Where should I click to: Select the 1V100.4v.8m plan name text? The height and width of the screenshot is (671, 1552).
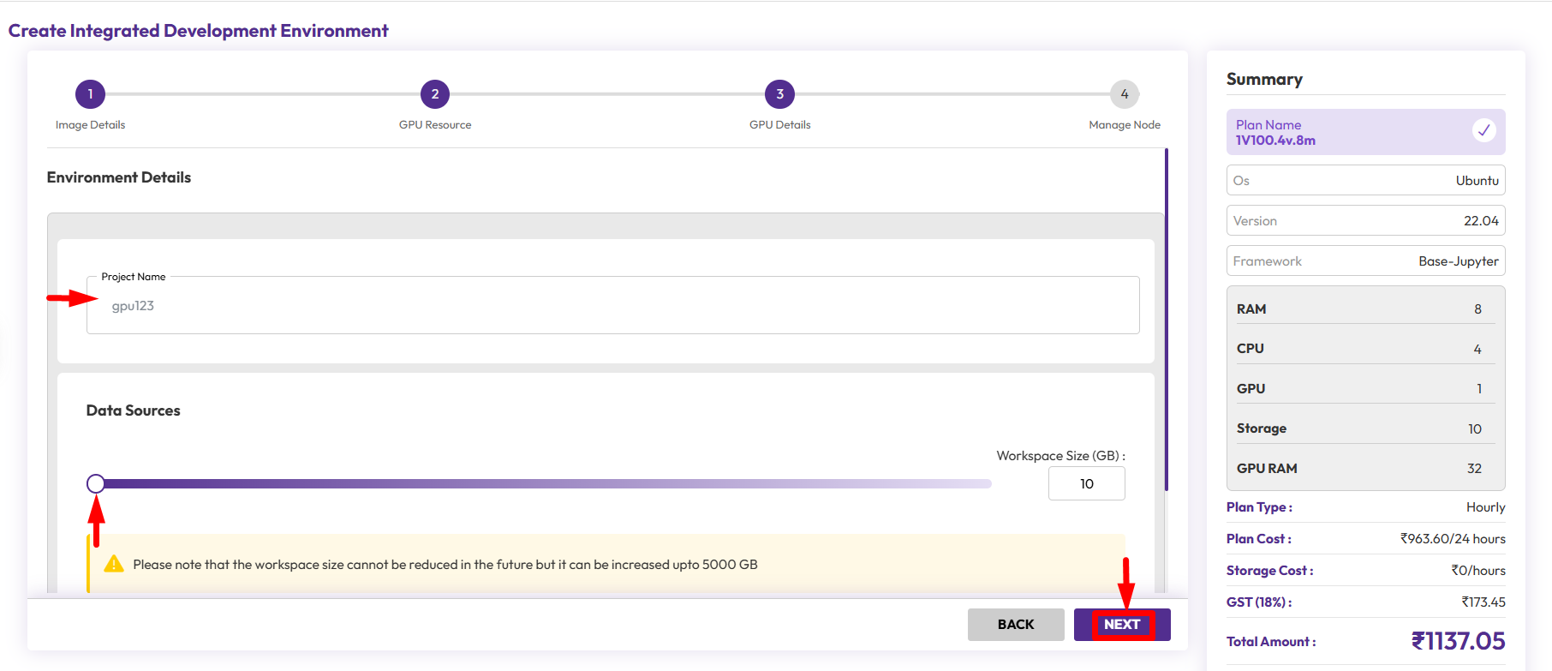[1275, 141]
